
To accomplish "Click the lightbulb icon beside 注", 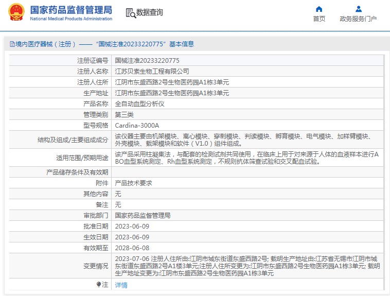I will click(99, 285).
